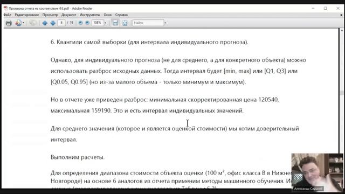Open the Окно menu
Screen dimensions: 345x194
click(108, 15)
